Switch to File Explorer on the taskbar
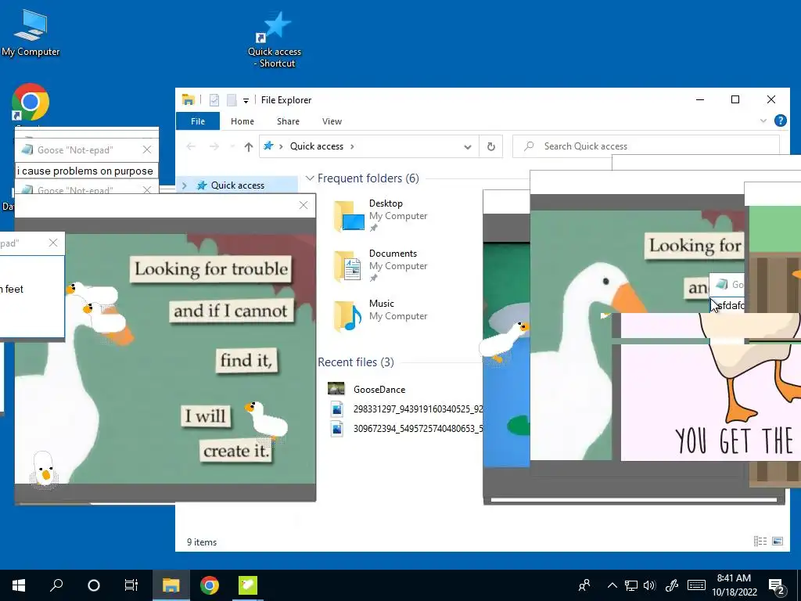 (171, 585)
